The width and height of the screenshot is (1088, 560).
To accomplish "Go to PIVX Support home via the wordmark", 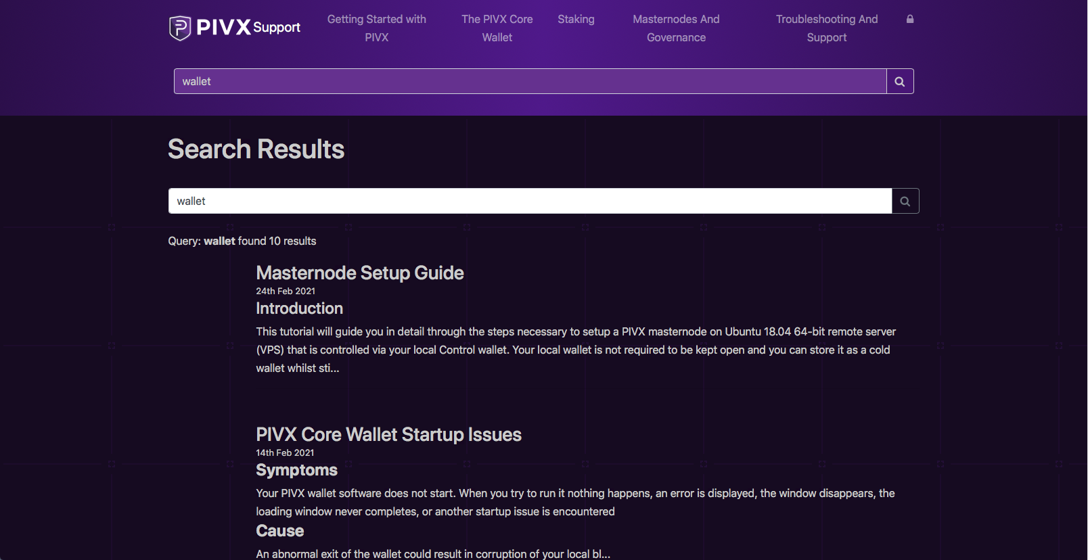I will coord(248,27).
